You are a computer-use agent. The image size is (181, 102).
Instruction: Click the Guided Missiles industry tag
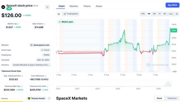tap(31, 65)
